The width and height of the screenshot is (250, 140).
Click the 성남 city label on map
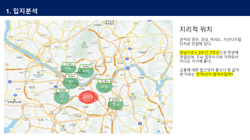pos(120,109)
